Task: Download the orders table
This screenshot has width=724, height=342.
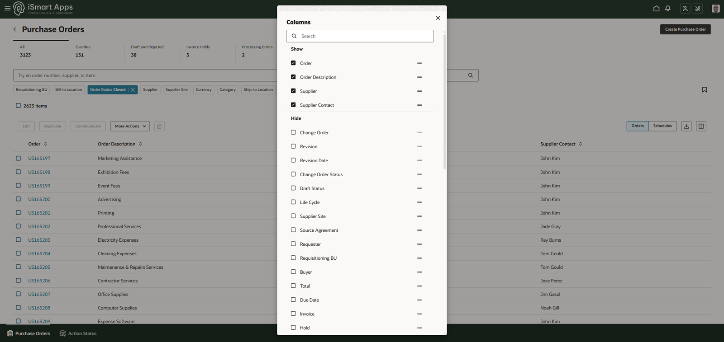Action: click(x=686, y=126)
